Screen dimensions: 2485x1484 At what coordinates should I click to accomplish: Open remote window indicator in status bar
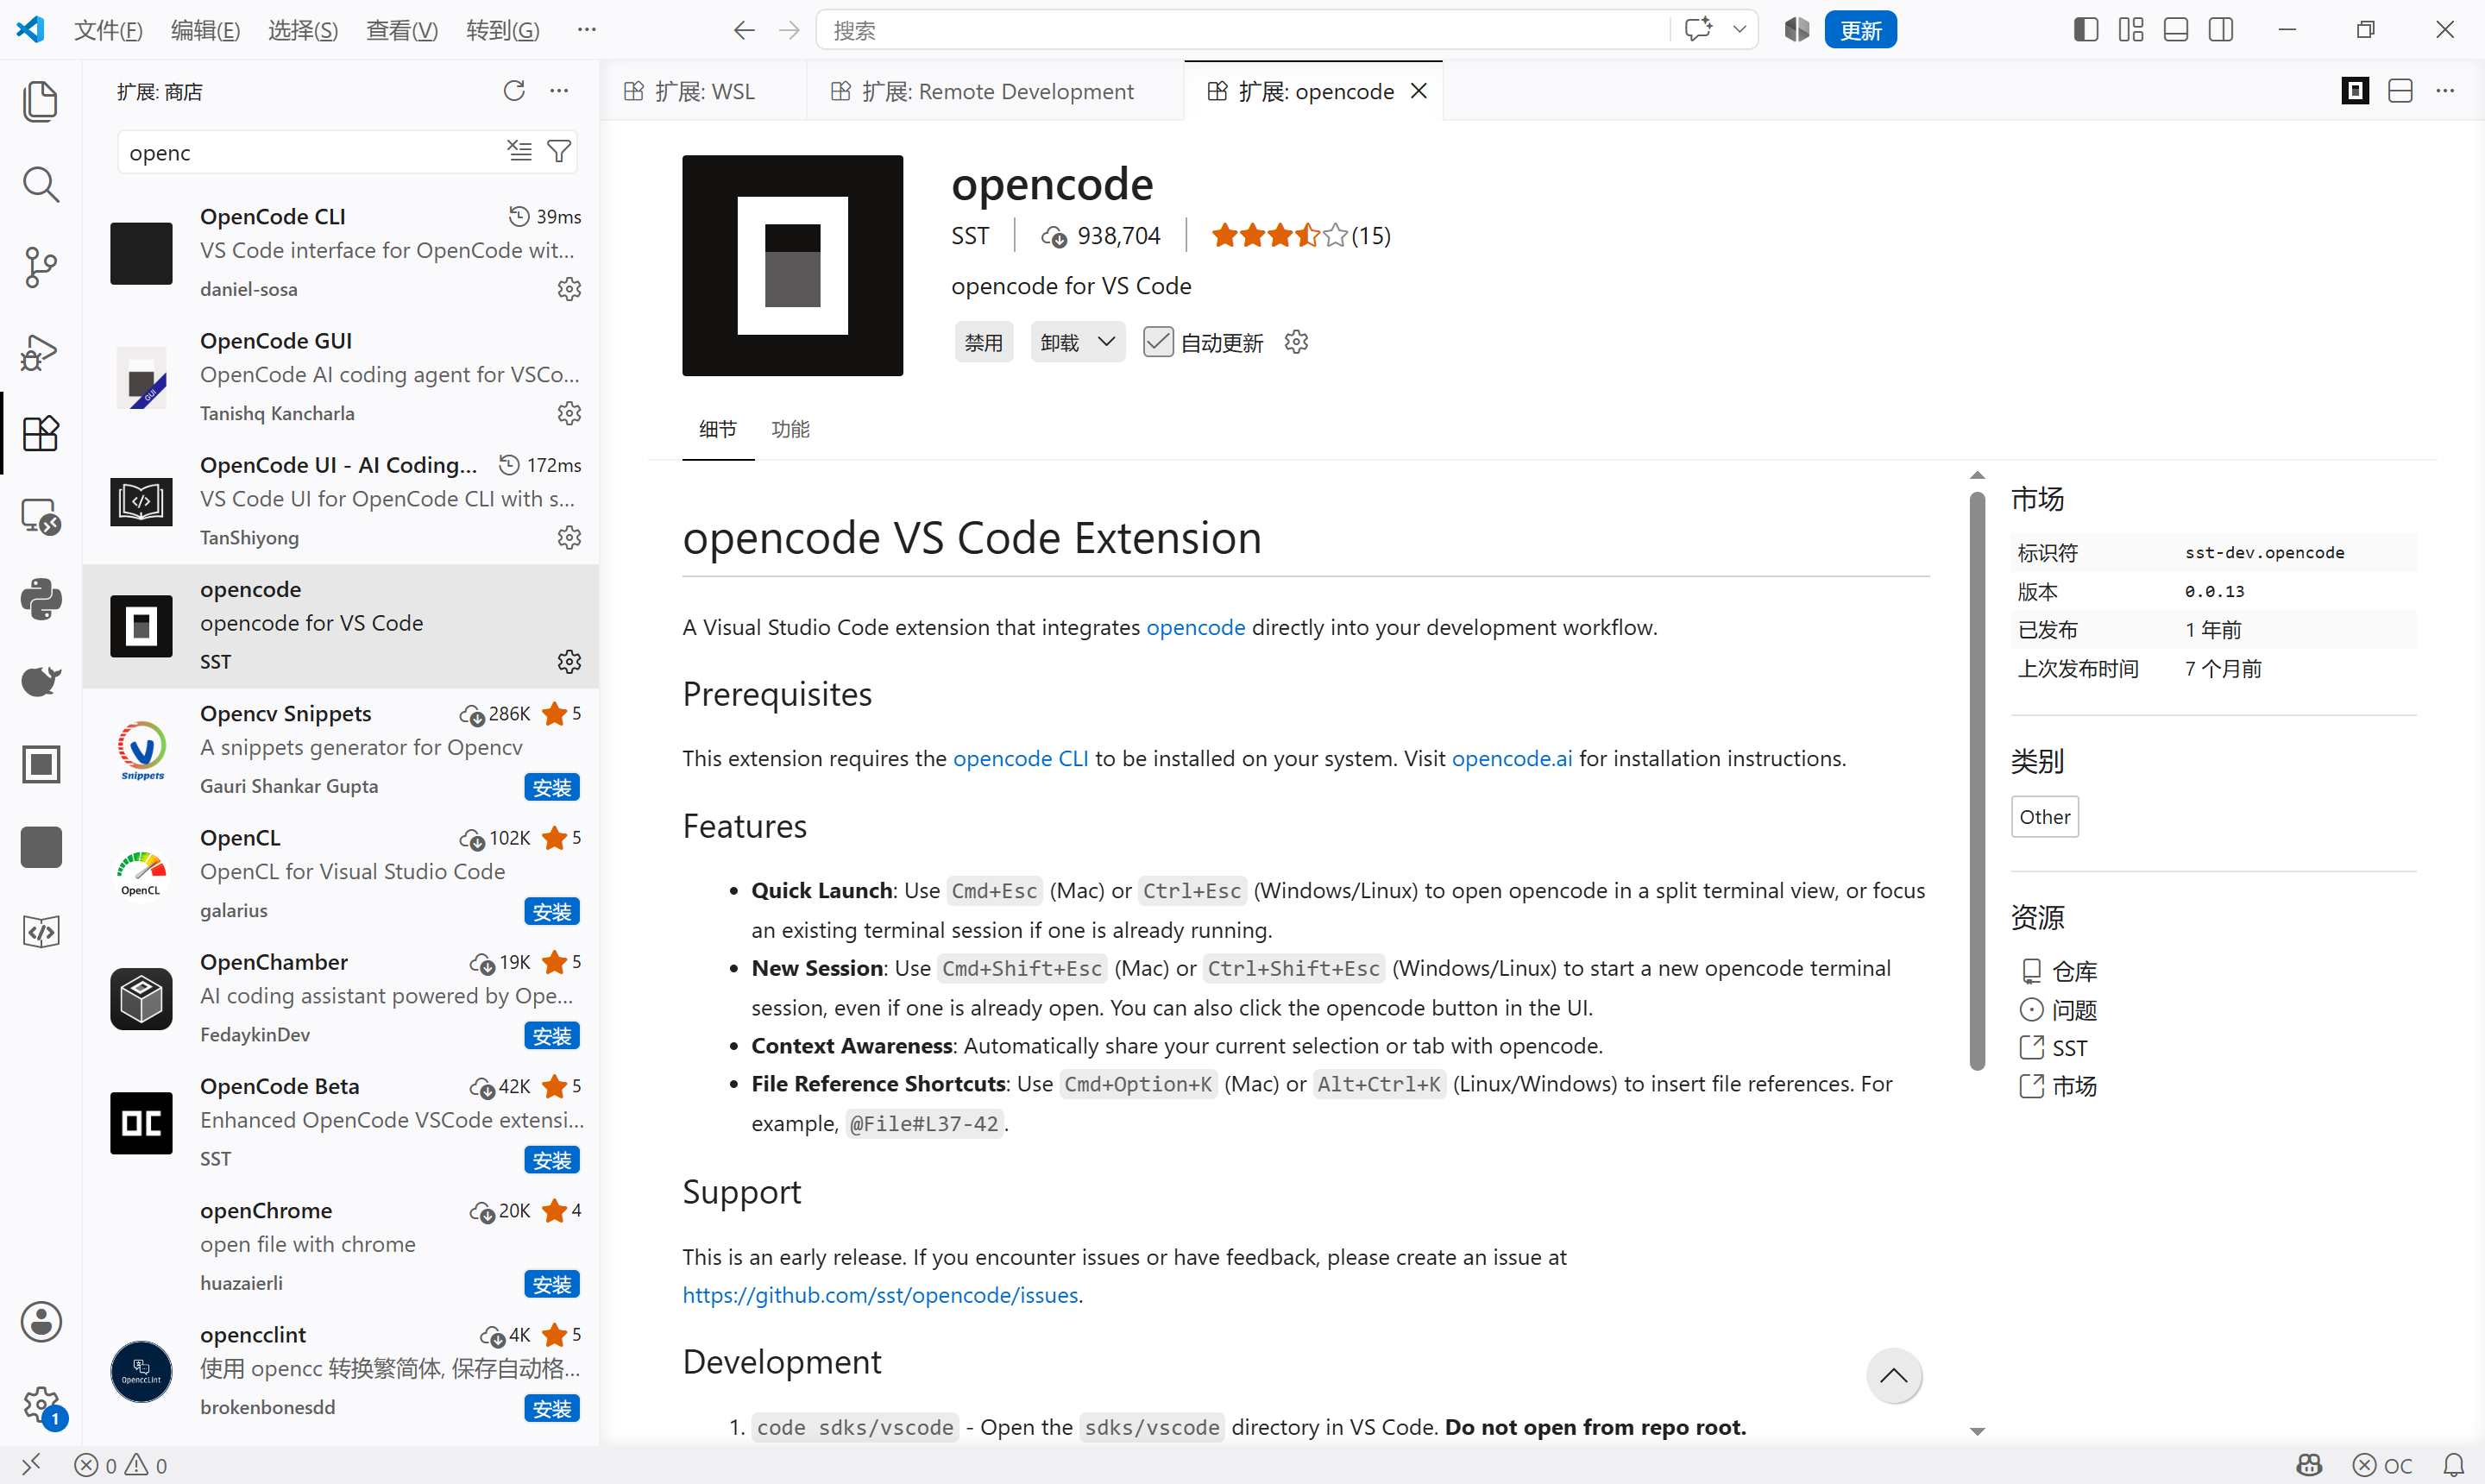31,1465
